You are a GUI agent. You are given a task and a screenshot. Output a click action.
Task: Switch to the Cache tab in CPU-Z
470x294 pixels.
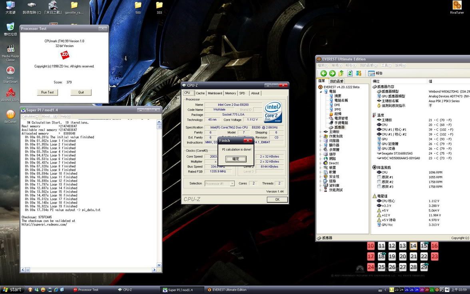200,93
